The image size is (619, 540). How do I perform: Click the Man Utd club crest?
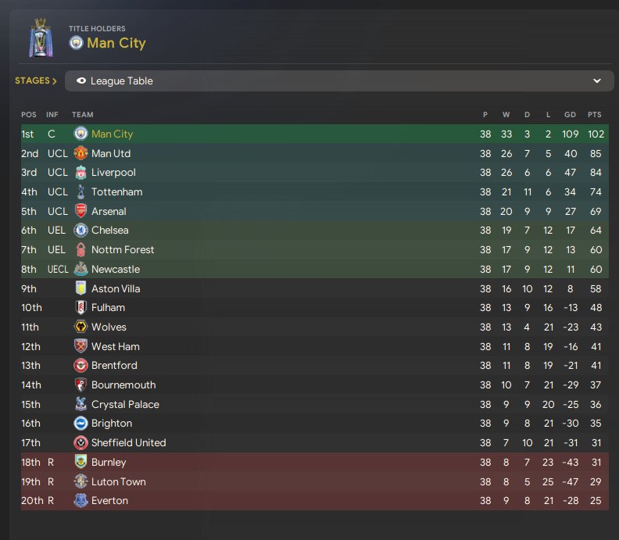pos(81,153)
